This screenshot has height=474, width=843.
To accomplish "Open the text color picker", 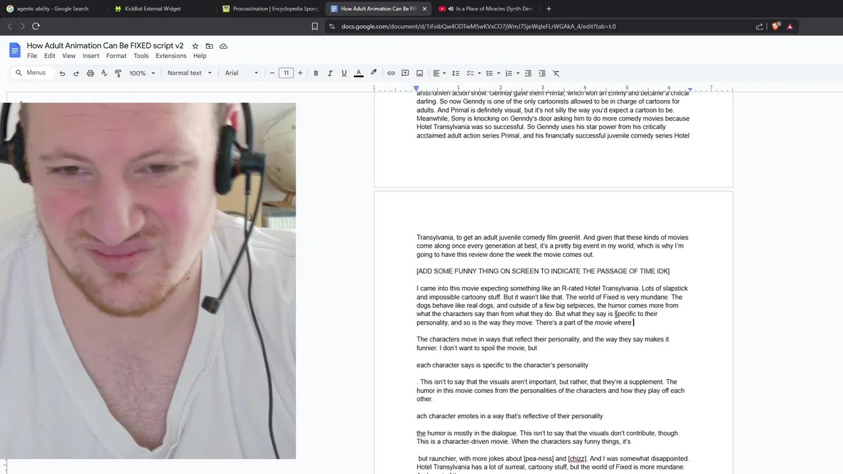I will coord(358,73).
